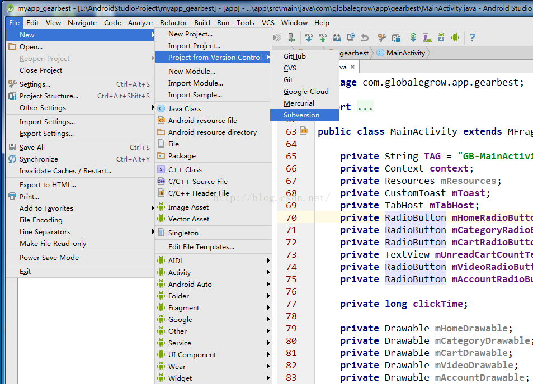Click the gearbest breadcrumb in navigation bar
The height and width of the screenshot is (384, 533).
(354, 53)
